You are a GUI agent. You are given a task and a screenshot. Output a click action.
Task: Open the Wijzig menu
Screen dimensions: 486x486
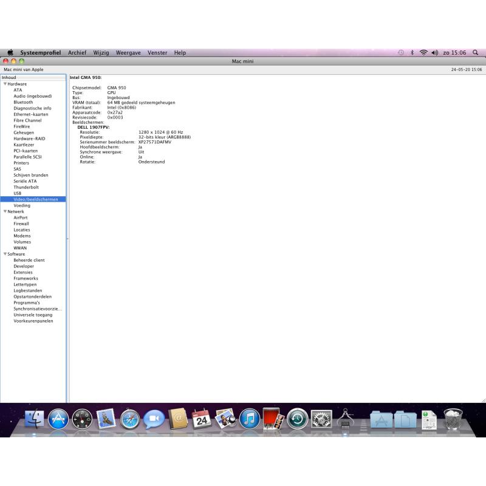[x=101, y=53]
